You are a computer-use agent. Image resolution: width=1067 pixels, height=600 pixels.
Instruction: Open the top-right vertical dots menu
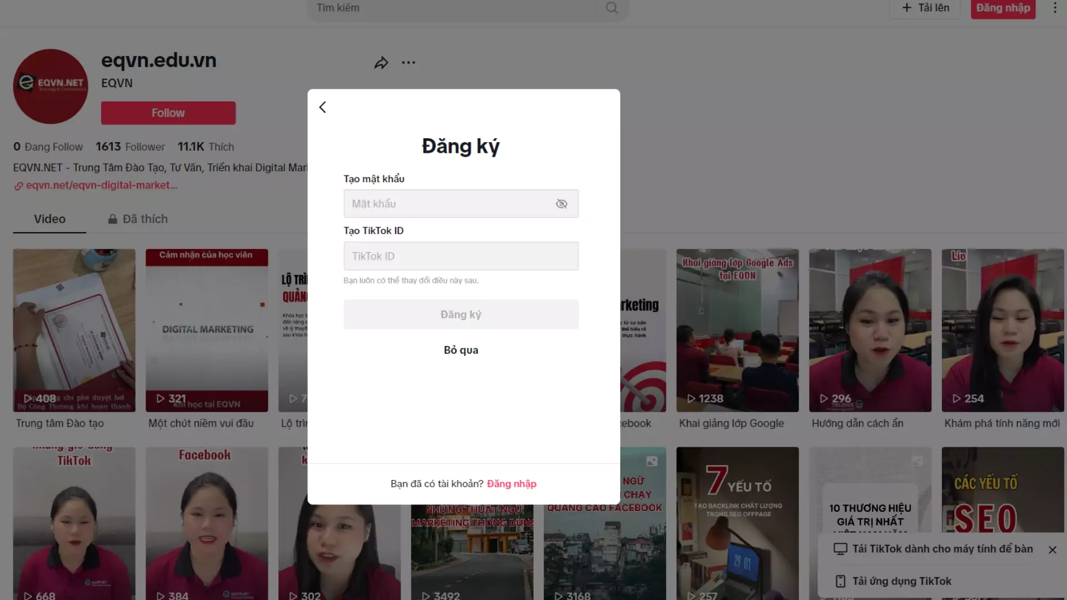point(1055,8)
